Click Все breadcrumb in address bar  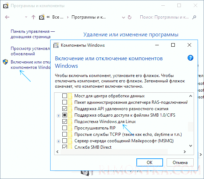[58, 17]
